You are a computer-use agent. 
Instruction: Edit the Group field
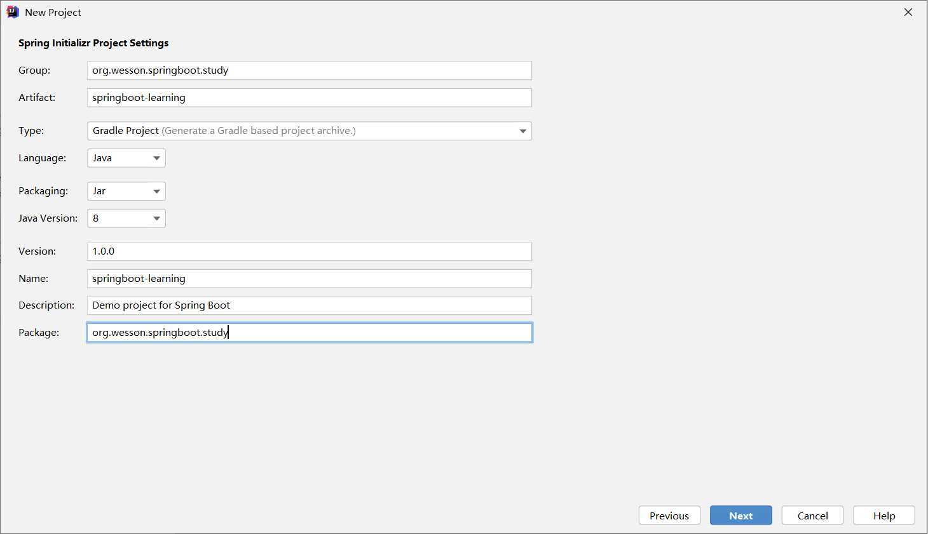pyautogui.click(x=309, y=70)
